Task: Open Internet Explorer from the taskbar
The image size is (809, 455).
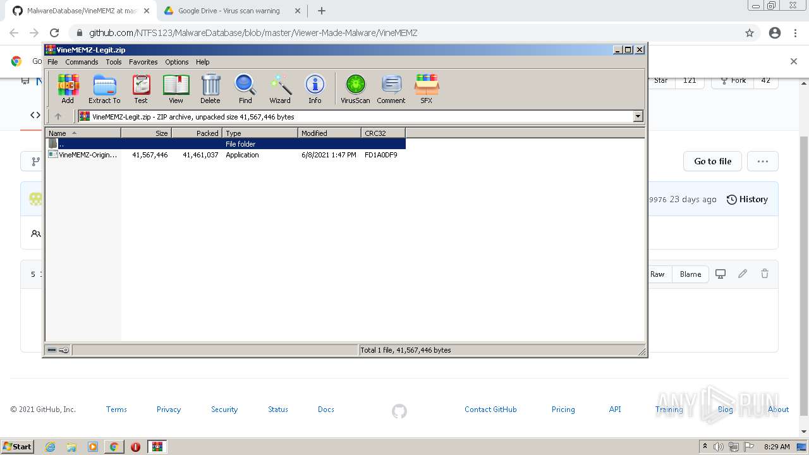Action: (x=50, y=447)
